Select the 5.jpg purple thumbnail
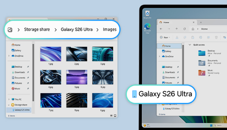Screen dimensions: 227x130 76,76
